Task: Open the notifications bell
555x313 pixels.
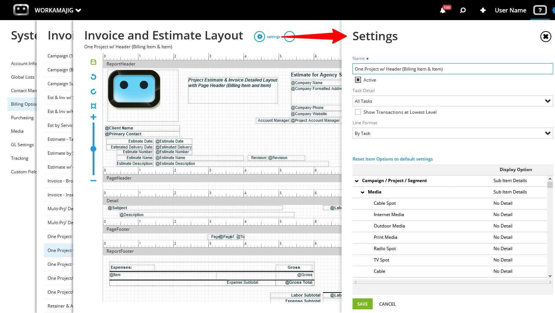Action: coord(443,10)
